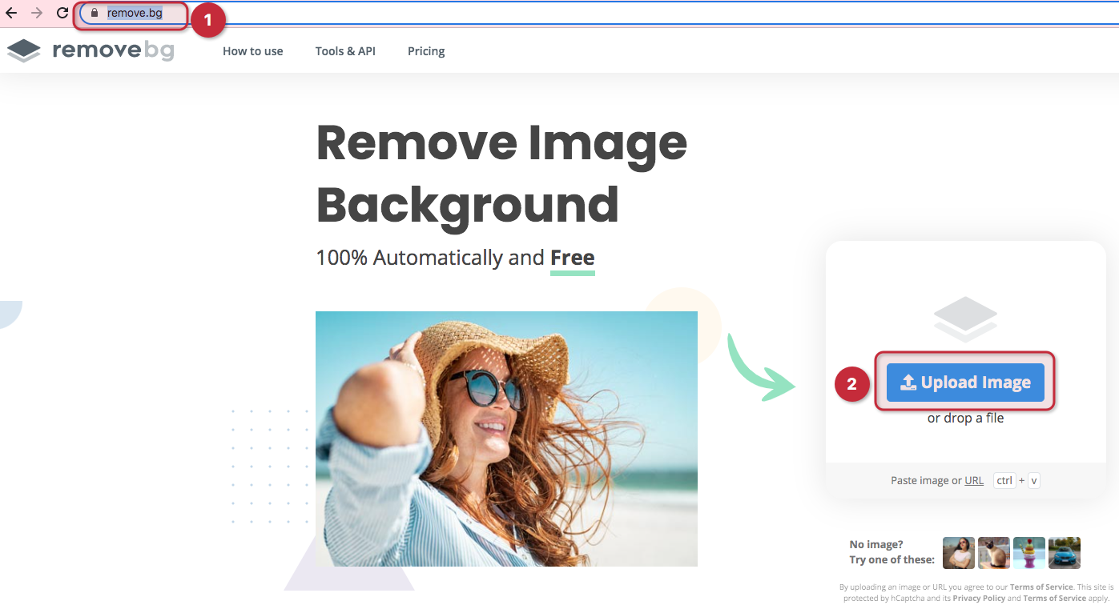The width and height of the screenshot is (1119, 605).
Task: Try the sample woman with sunglasses thumbnail
Action: point(959,553)
